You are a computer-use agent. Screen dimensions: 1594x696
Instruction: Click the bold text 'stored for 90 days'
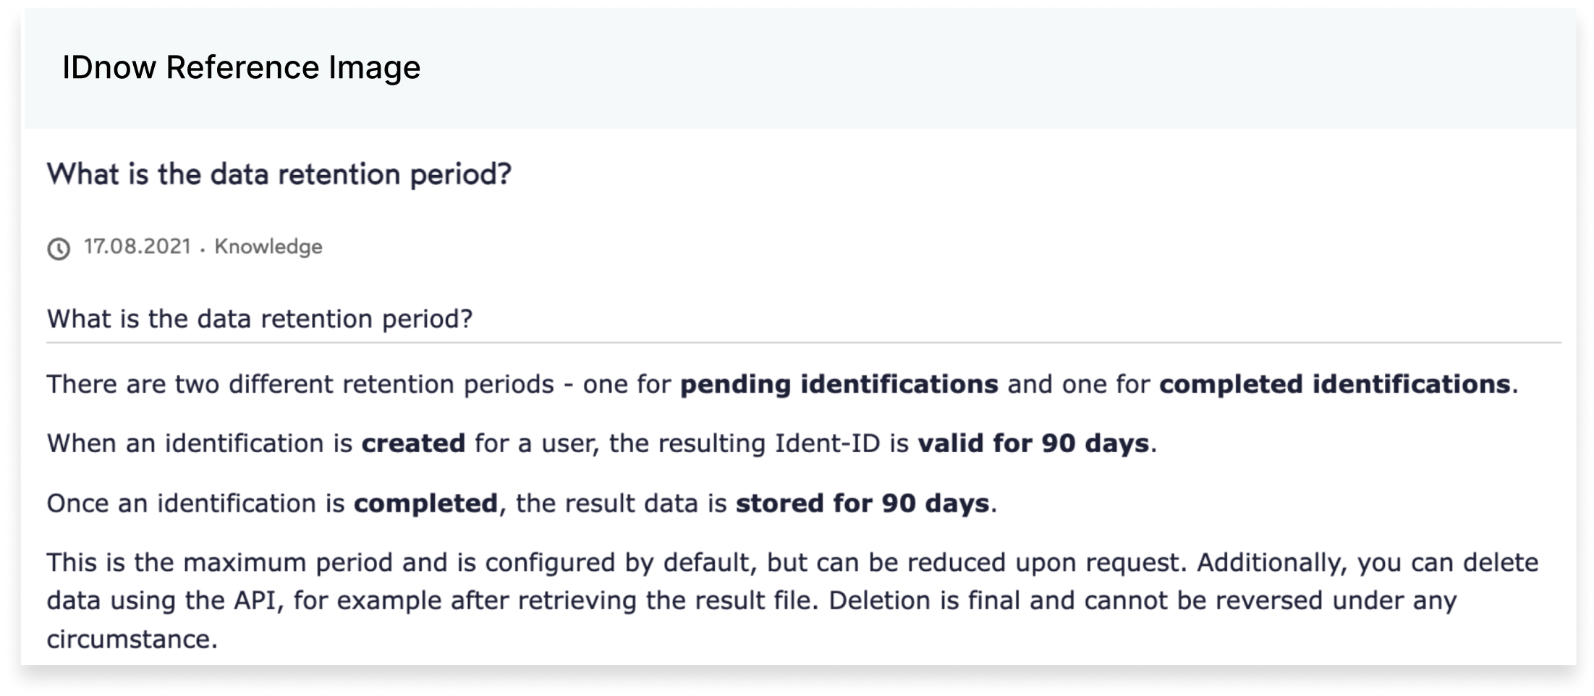pos(862,504)
